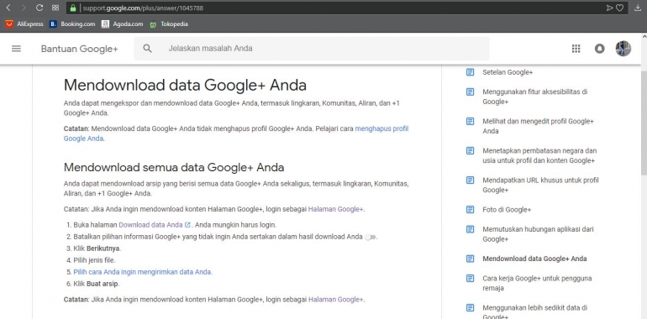The image size is (647, 319).
Task: Click the search magnifier icon
Action: [x=147, y=48]
